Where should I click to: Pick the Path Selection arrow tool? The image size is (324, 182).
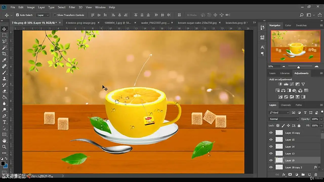point(4,128)
